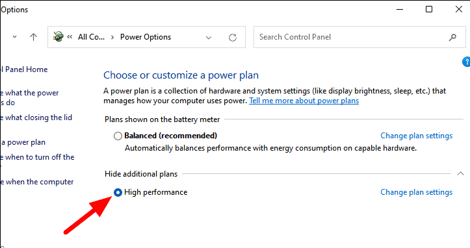Click the search magnifier icon
470x248 pixels.
[452, 37]
